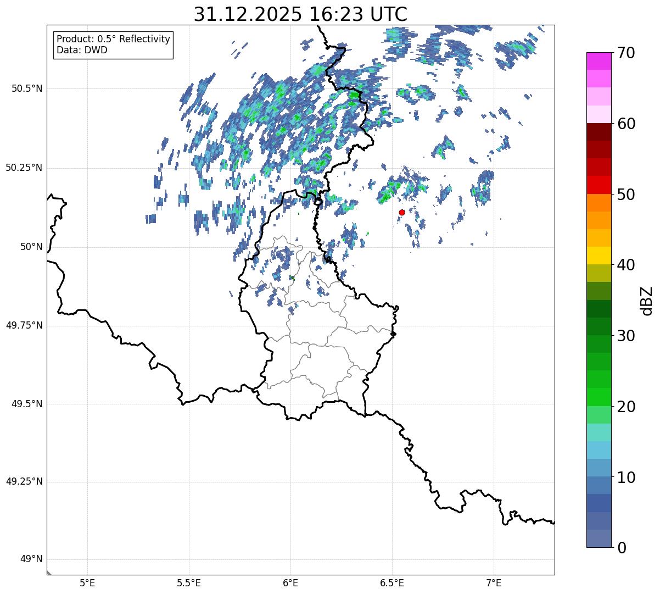Click the 49.25°N latitude label

(x=24, y=482)
